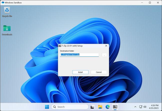Select the 7-Zip installer taskbar icon
This screenshot has height=111, width=162.
coord(115,107)
